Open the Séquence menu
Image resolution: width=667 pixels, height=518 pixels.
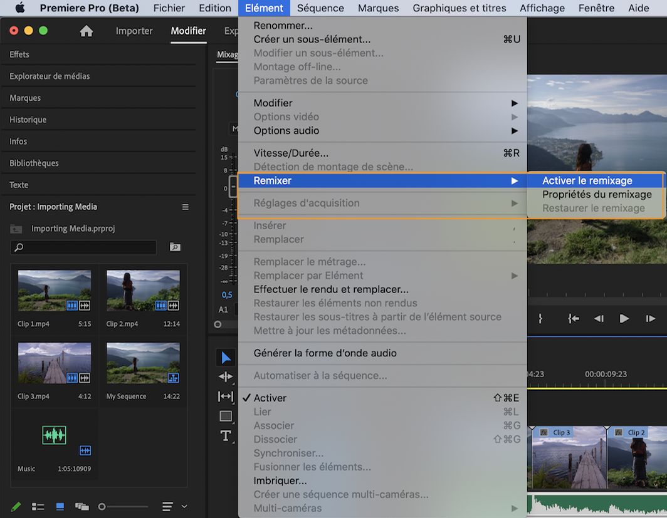tap(320, 8)
